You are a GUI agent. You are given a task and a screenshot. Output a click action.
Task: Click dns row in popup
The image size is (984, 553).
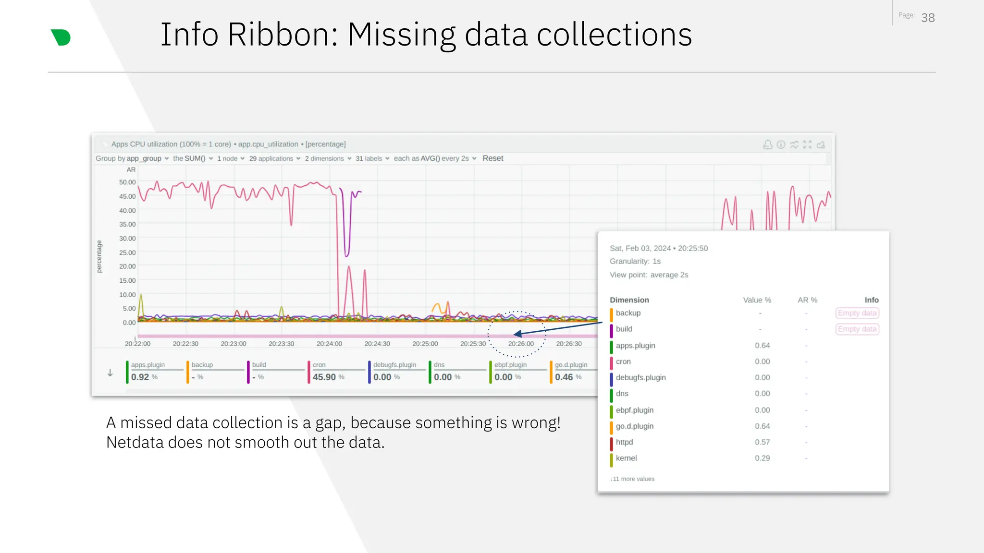(744, 394)
